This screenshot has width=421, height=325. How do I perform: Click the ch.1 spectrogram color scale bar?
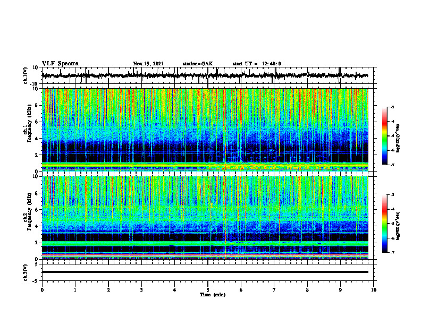tap(385, 136)
